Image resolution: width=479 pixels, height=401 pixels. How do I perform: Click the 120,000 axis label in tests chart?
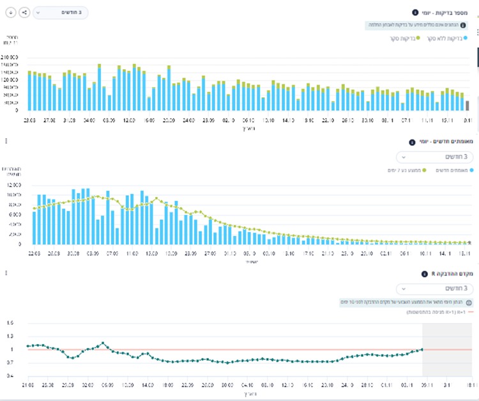pos(10,80)
